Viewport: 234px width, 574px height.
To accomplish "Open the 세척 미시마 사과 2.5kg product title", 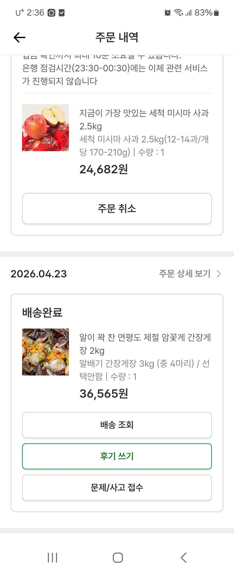I will click(x=144, y=120).
